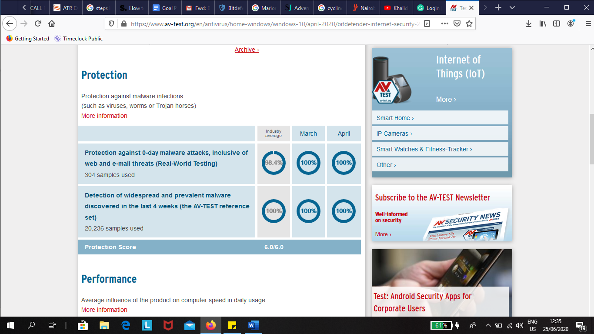The width and height of the screenshot is (594, 334).
Task: Switch to the Goal Google Docs tab
Action: tap(165, 8)
